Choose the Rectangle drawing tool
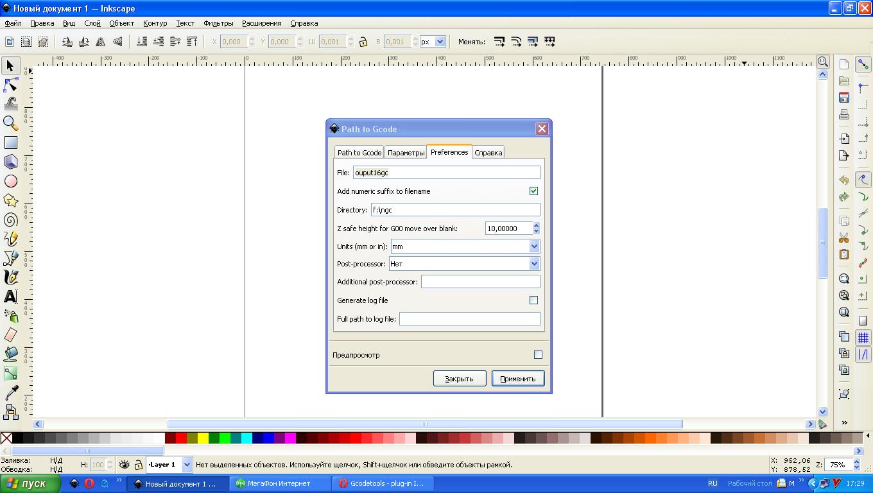 click(x=11, y=143)
